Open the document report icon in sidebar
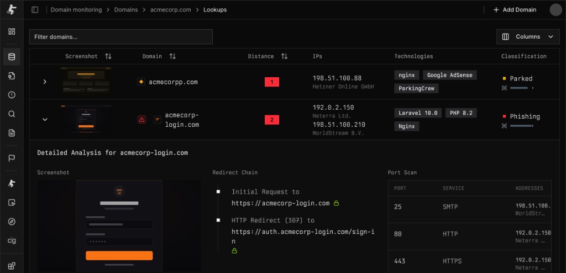 coord(12,133)
